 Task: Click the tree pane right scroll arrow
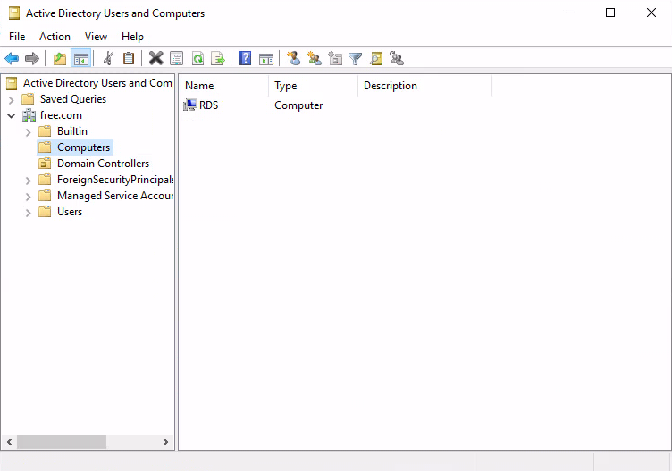click(166, 442)
